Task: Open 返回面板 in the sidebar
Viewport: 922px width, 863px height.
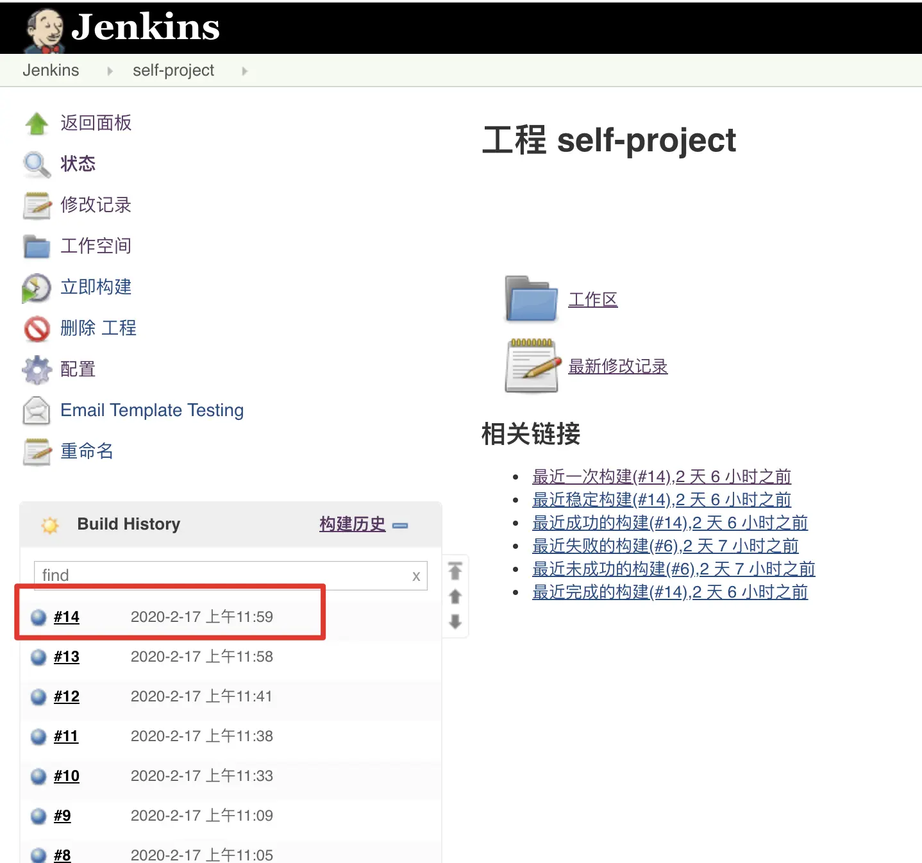Action: (x=96, y=123)
